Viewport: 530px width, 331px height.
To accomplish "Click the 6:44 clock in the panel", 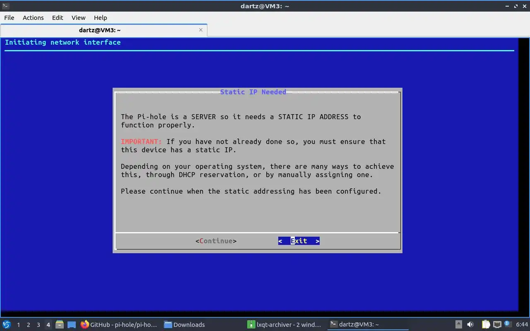I will tap(522, 324).
